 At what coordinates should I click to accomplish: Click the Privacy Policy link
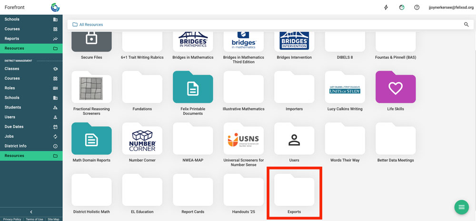(12, 219)
